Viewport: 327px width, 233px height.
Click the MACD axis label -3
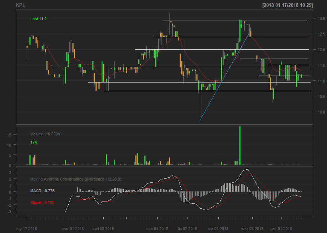point(9,212)
